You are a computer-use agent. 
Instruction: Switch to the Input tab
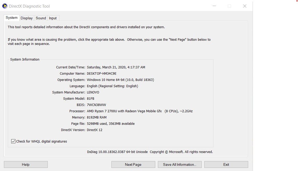(x=53, y=18)
